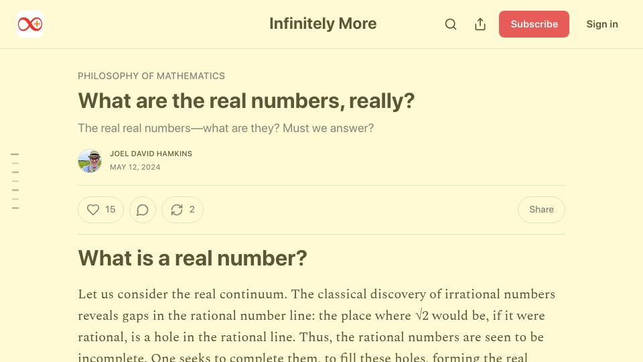643x362 pixels.
Task: Click the author's avatar photo
Action: pyautogui.click(x=90, y=161)
